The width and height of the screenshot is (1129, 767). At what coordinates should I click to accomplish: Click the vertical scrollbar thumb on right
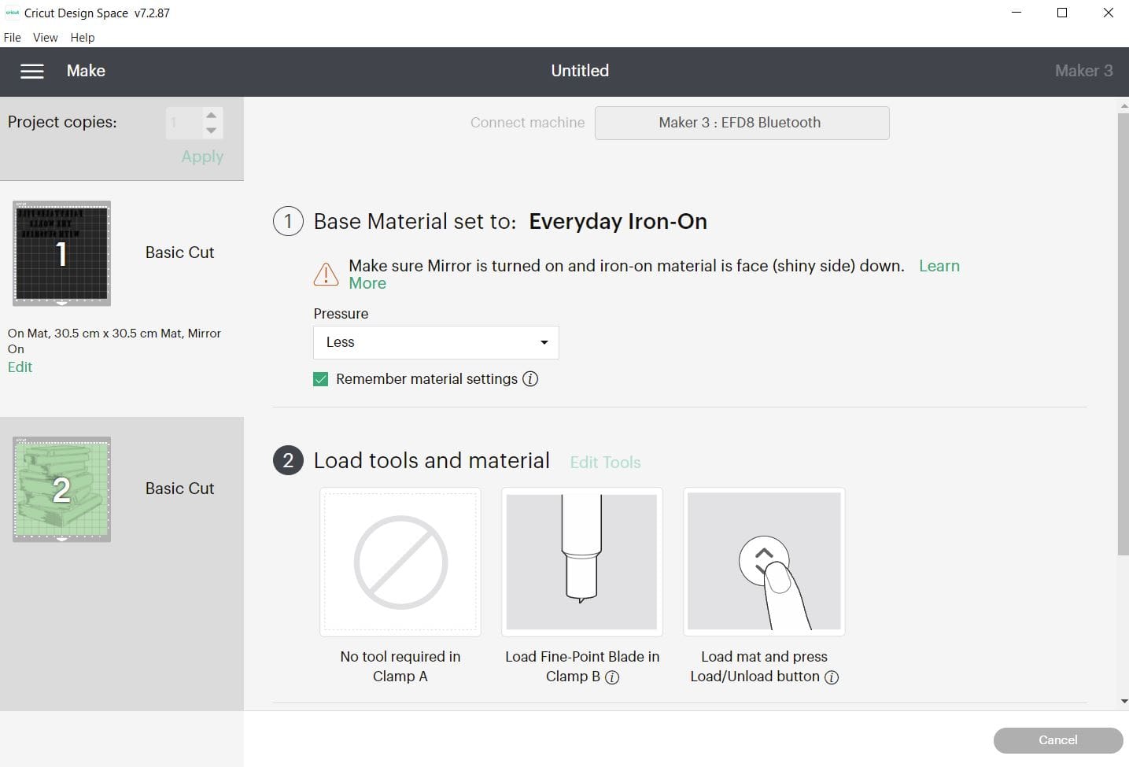click(1123, 334)
